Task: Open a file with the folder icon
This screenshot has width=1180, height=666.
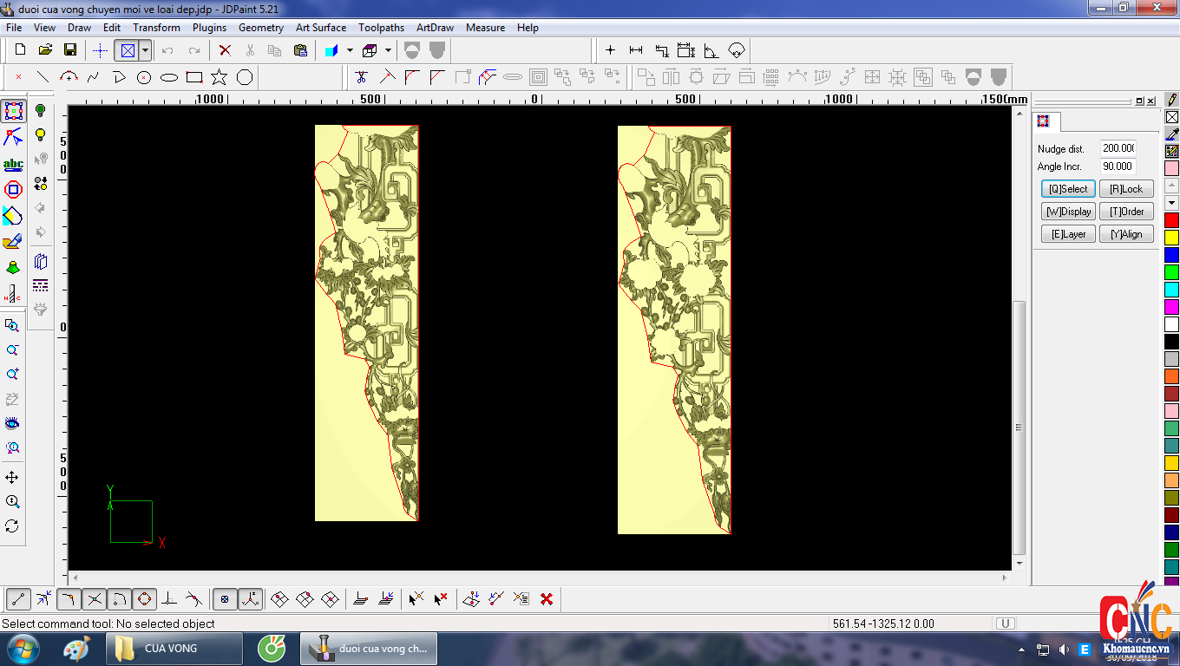Action: (x=45, y=50)
